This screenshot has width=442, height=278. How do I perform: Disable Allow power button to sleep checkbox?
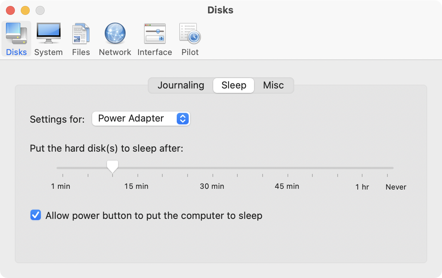click(x=36, y=216)
